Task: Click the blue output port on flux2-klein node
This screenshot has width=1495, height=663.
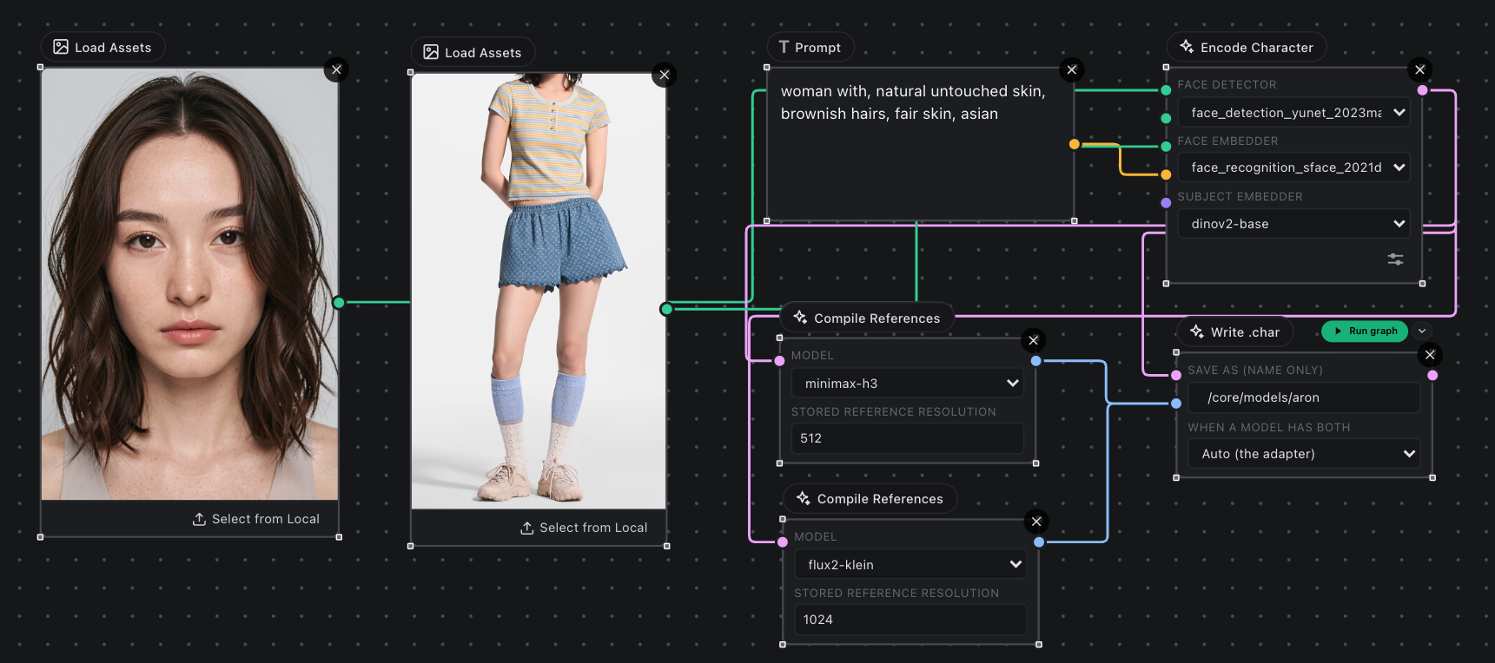Action: [1039, 542]
